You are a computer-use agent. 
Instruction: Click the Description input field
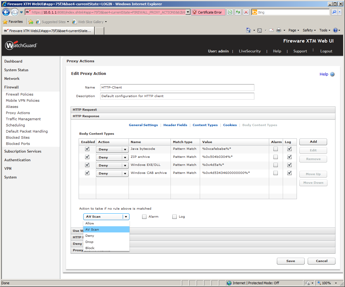point(177,96)
